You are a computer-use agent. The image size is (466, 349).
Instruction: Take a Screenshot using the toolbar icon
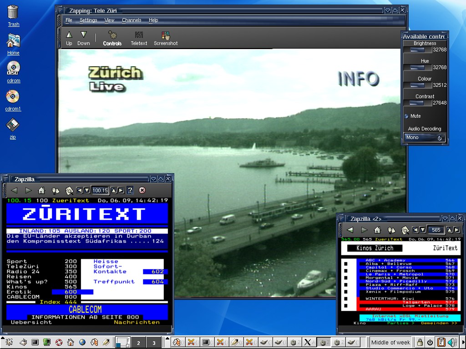(x=166, y=38)
